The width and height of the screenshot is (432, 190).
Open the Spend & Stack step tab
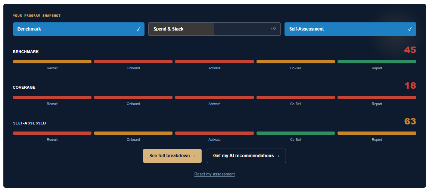click(x=214, y=29)
